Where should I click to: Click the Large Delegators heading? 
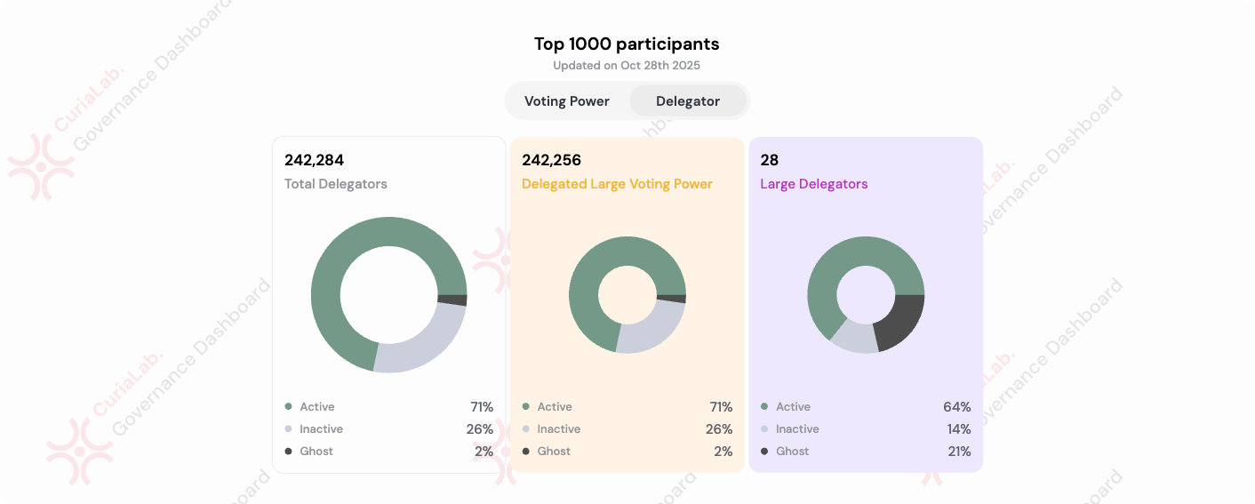pyautogui.click(x=814, y=184)
